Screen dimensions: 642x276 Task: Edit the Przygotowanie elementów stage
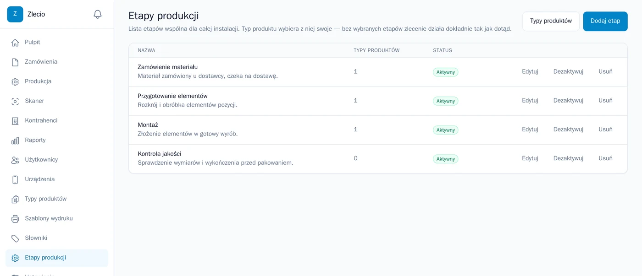click(530, 100)
